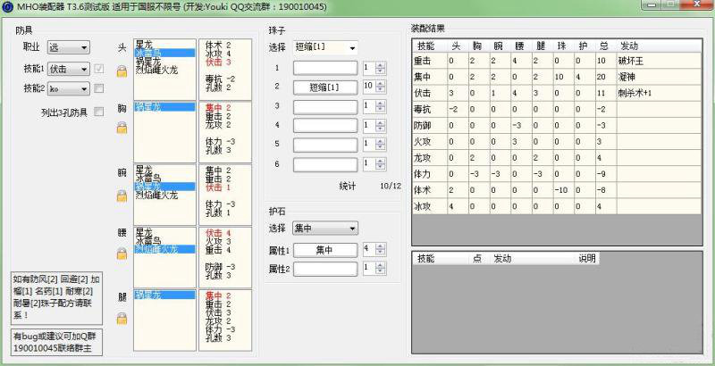Viewport: 715px width, 366px height.
Task: Click the lock icon under 腿 (leg)
Action: point(122,319)
